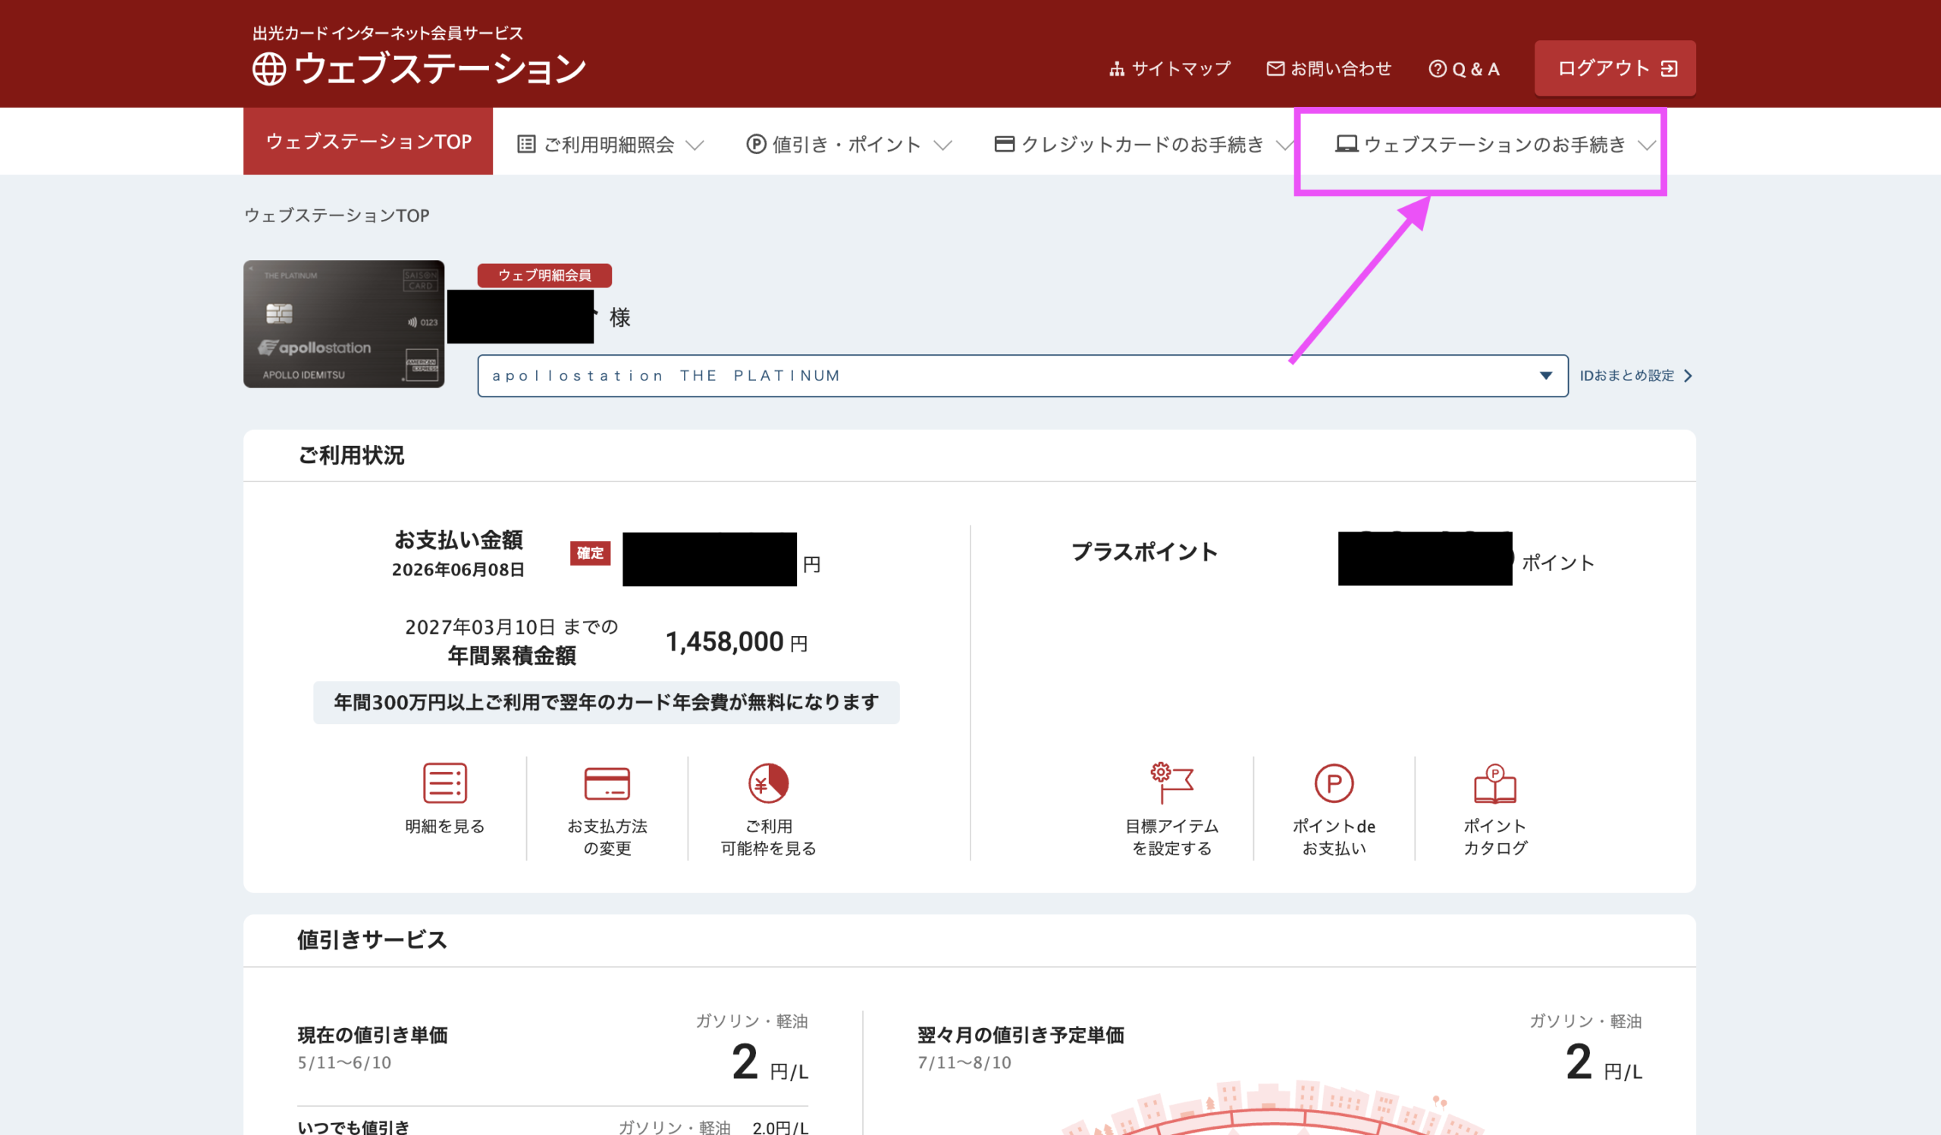The image size is (1941, 1135).
Task: Click the ウェブステーションTOP breadcrumb text
Action: click(x=337, y=215)
